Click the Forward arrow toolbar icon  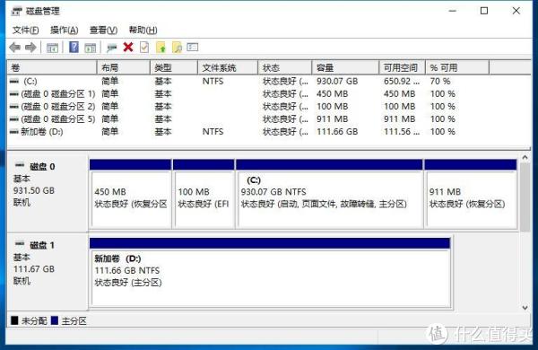[30, 47]
